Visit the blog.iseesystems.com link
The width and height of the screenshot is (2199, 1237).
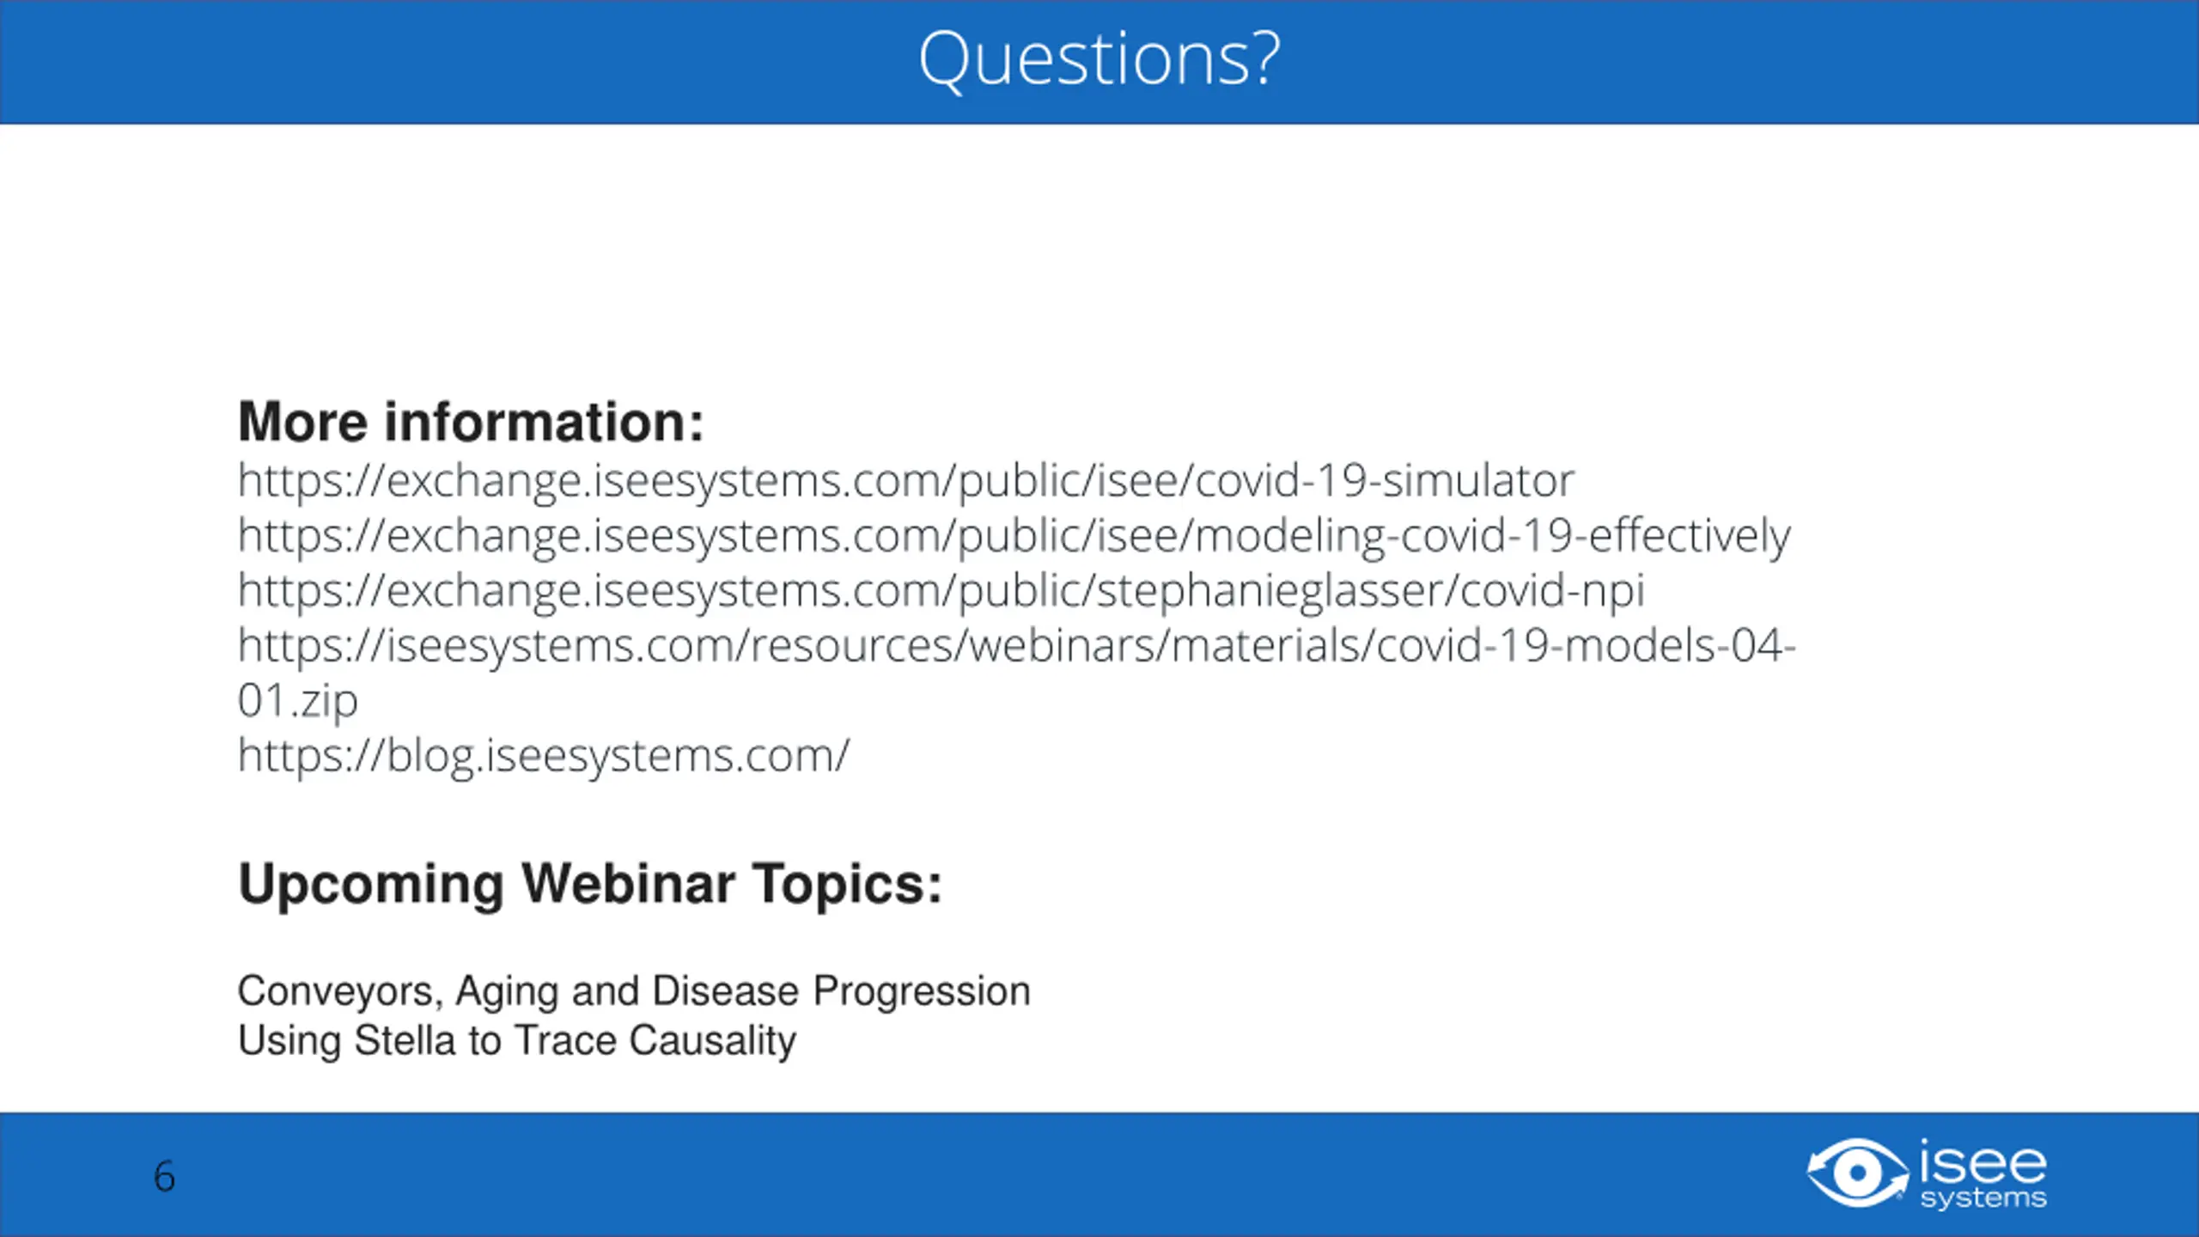point(543,756)
